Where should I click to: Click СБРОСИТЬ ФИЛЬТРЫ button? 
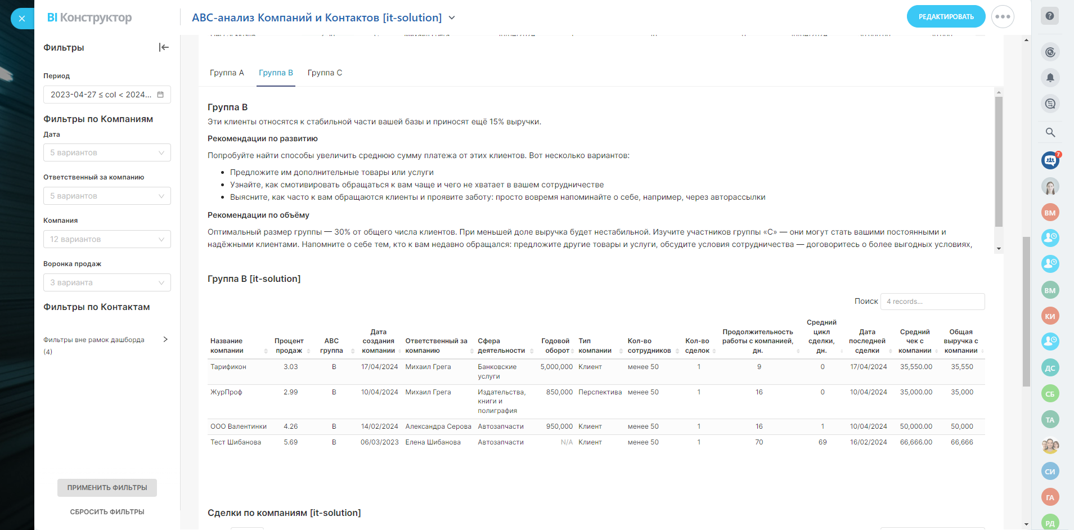pyautogui.click(x=107, y=512)
